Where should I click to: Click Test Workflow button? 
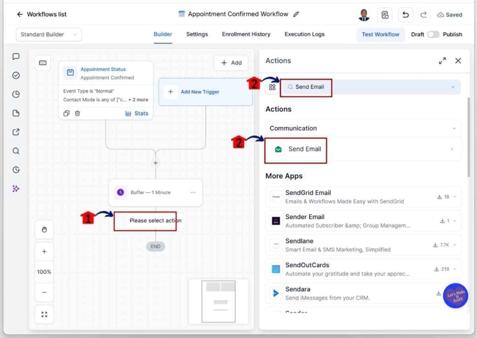(x=380, y=34)
